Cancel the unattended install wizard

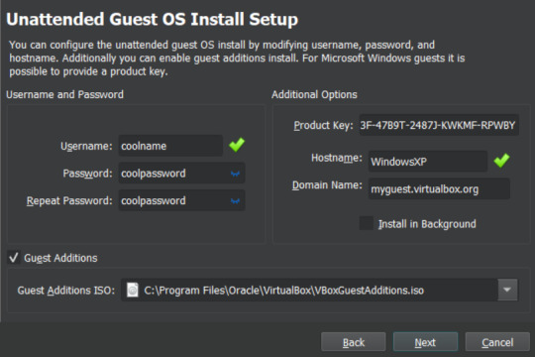coord(497,342)
